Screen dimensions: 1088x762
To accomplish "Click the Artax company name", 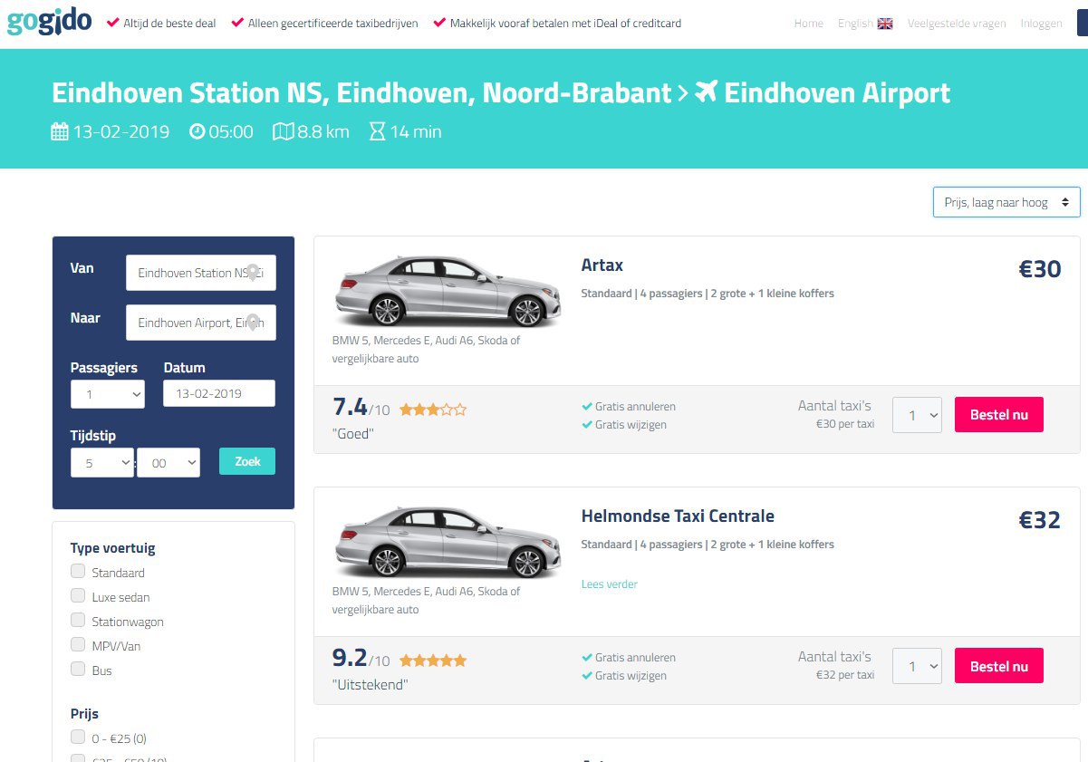I will (x=602, y=265).
